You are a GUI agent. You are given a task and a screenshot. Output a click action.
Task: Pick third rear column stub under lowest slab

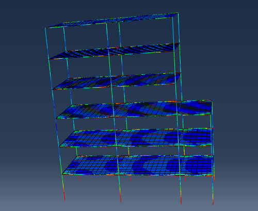185,179
